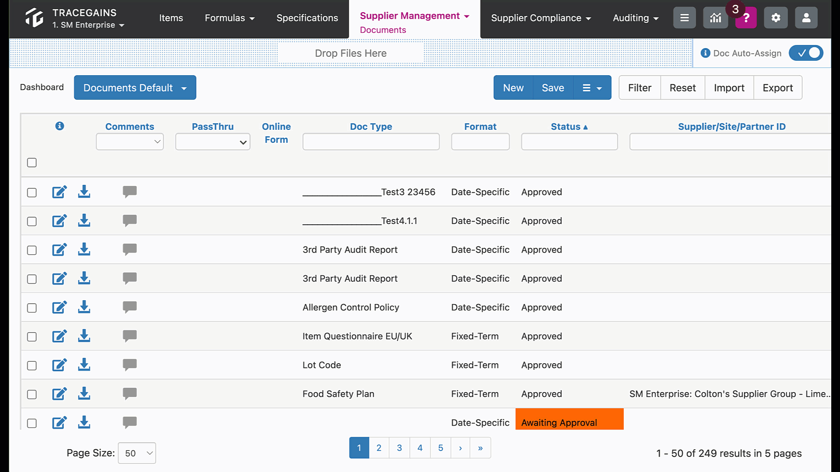Open comments for Allergen Control Policy

(x=129, y=307)
